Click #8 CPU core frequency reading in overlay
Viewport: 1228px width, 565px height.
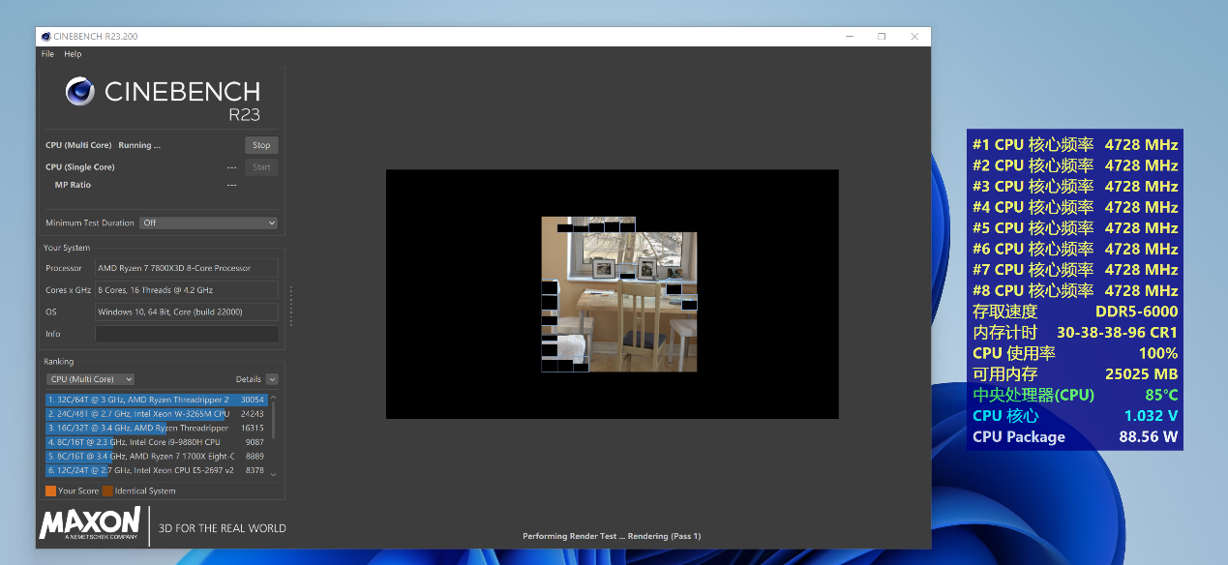1075,290
